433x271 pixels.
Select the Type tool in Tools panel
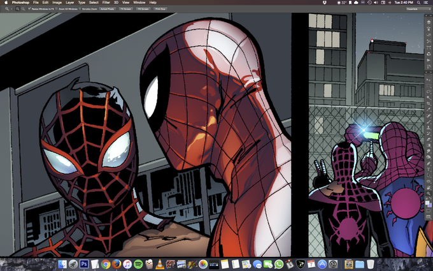point(429,169)
